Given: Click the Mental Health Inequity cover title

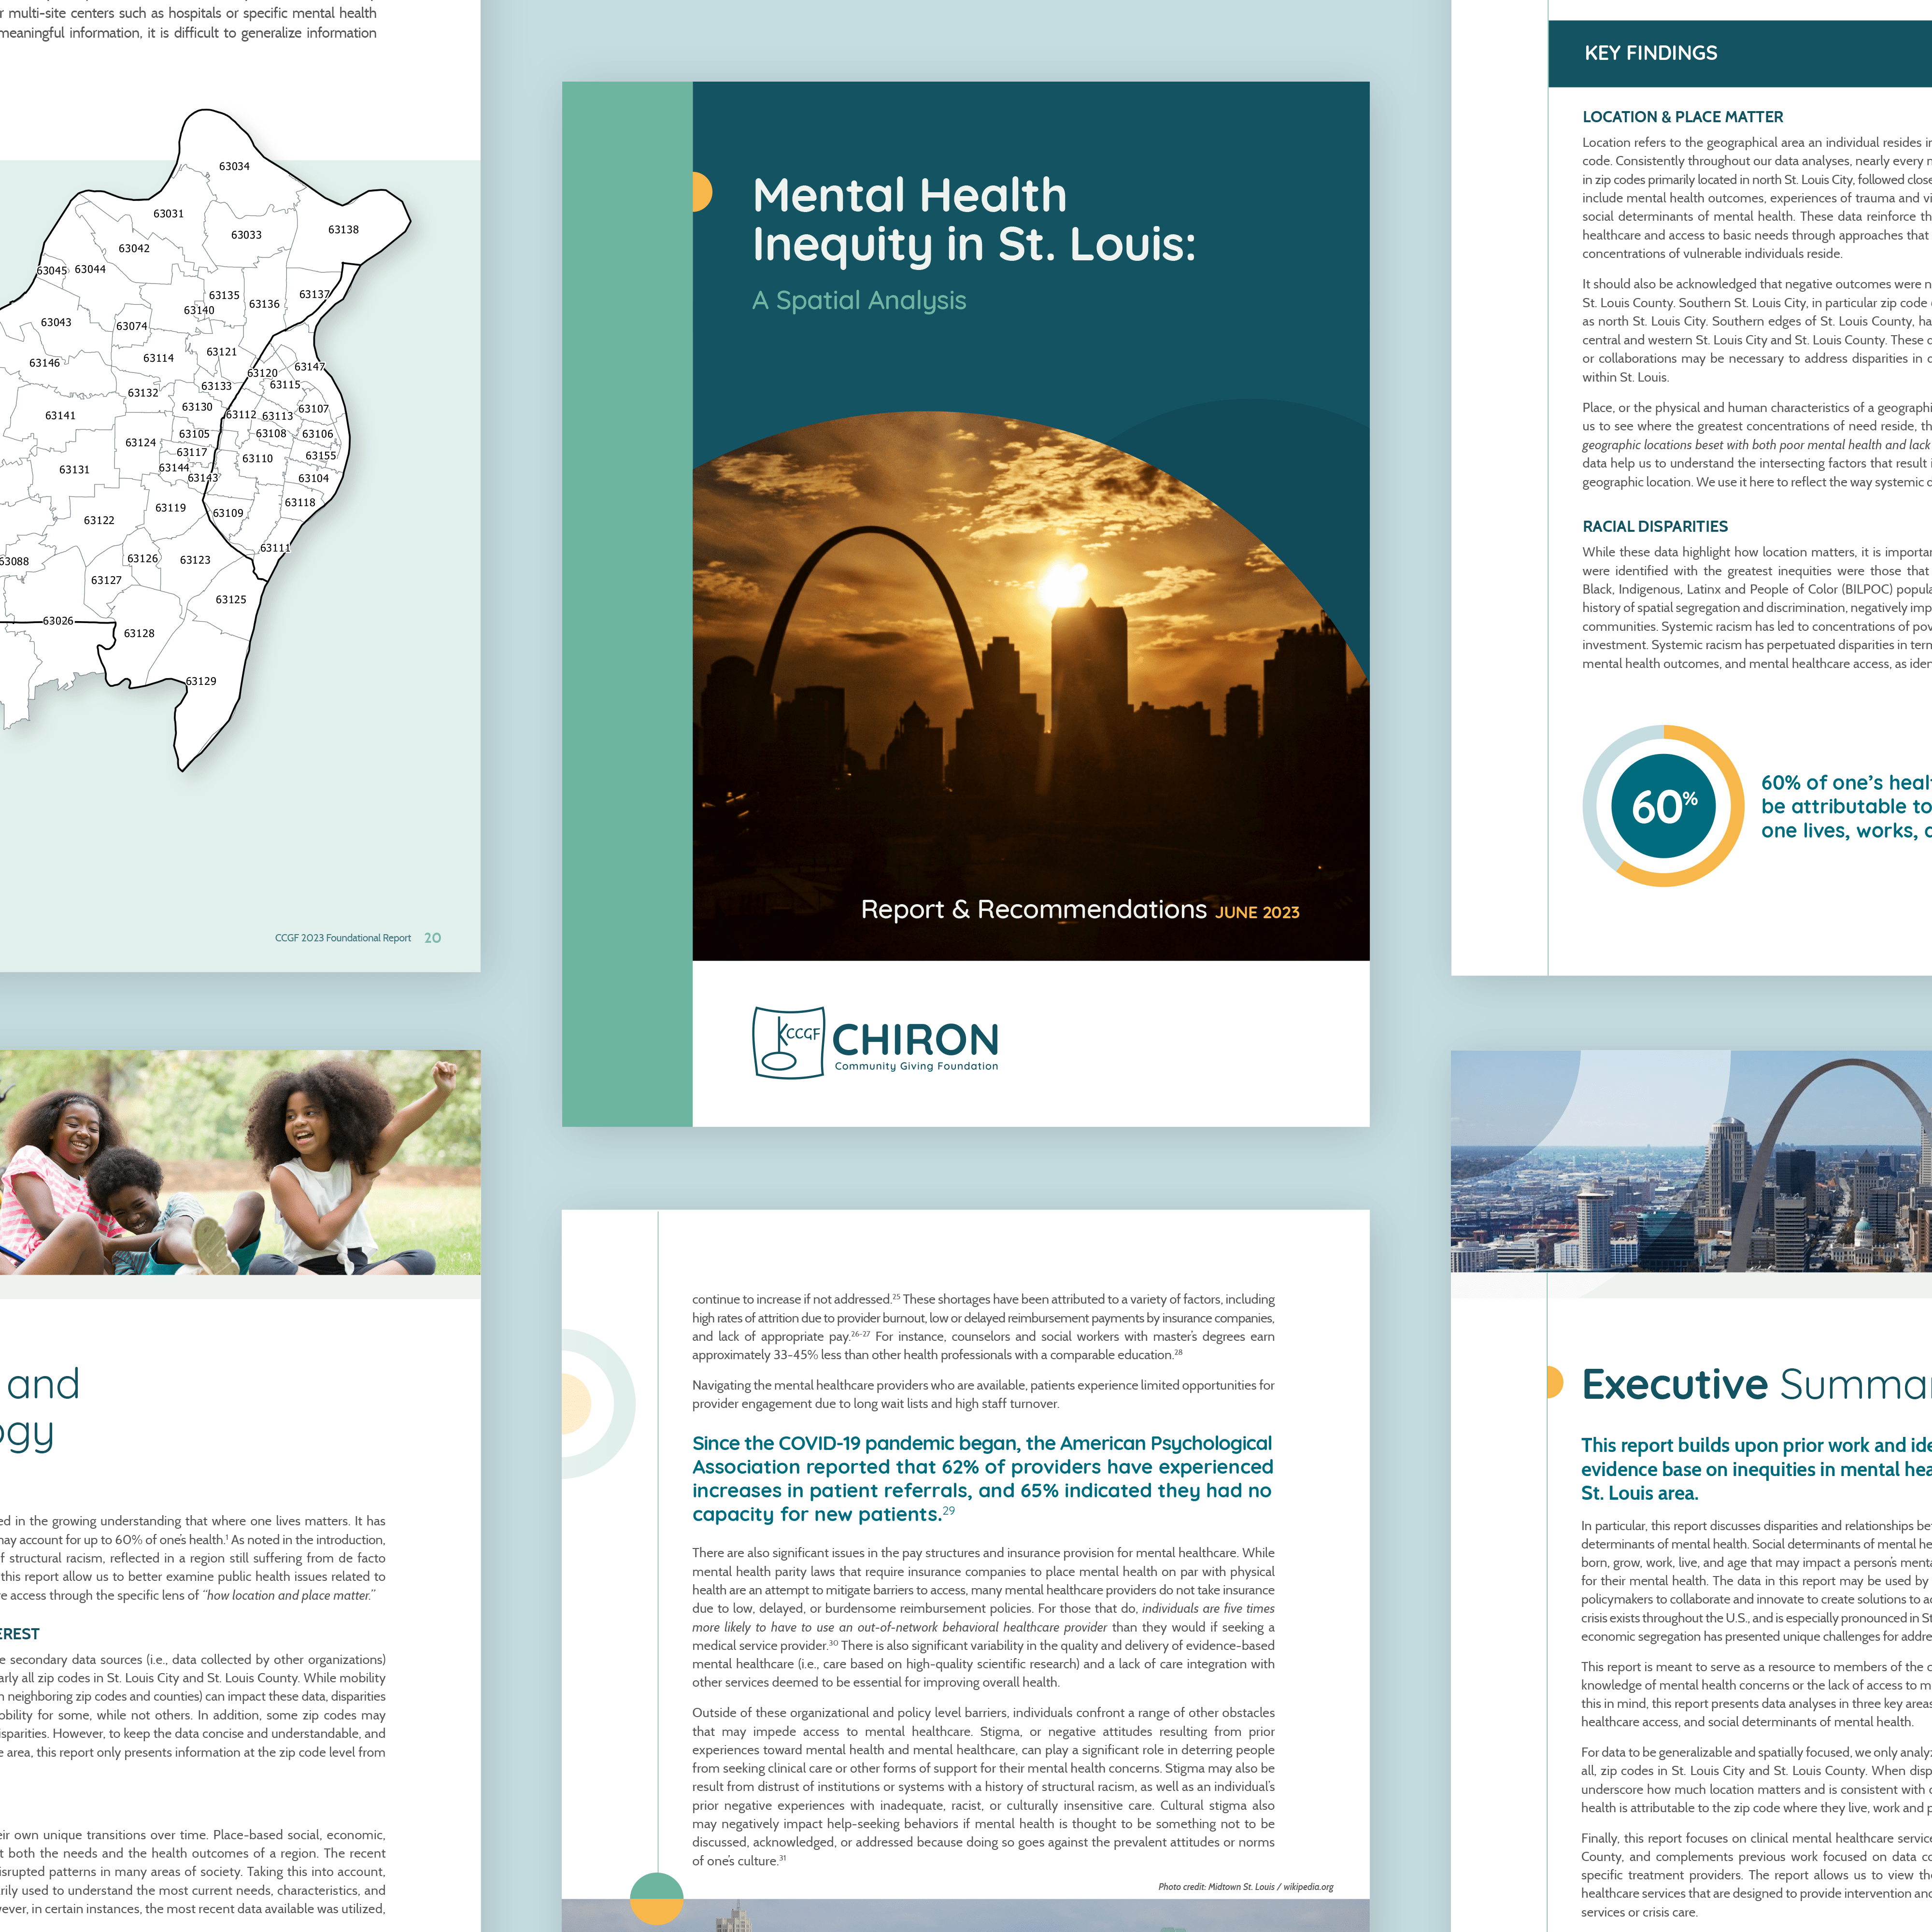Looking at the screenshot, I should 973,219.
